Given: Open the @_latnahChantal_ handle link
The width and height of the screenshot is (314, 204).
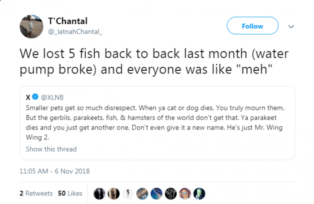Looking at the screenshot, I should click(x=75, y=31).
